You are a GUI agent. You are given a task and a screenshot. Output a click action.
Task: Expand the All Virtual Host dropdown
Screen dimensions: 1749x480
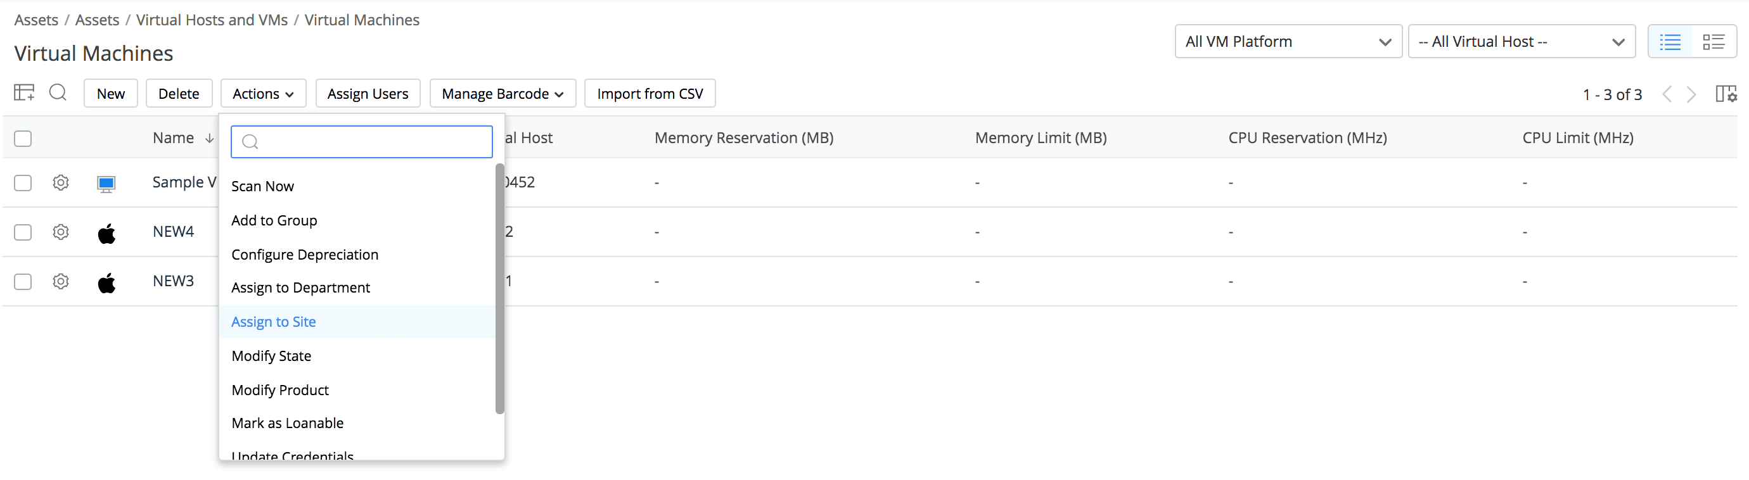(1521, 42)
